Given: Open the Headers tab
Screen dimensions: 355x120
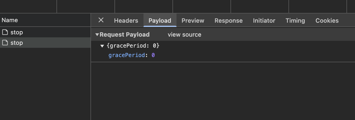Looking at the screenshot, I should pos(126,21).
